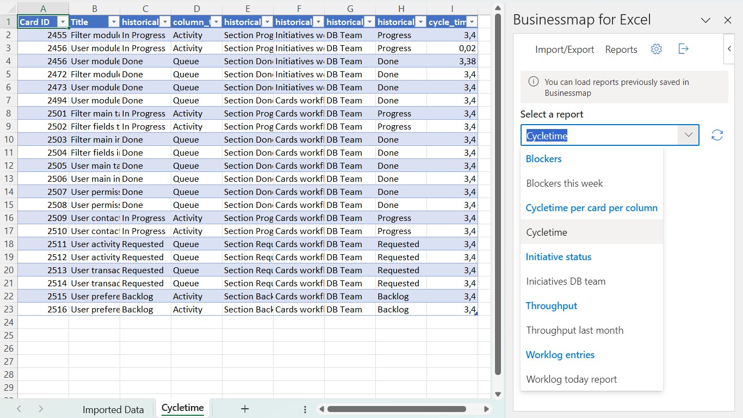This screenshot has width=743, height=418.
Task: Select row 24 header
Action: 9,322
